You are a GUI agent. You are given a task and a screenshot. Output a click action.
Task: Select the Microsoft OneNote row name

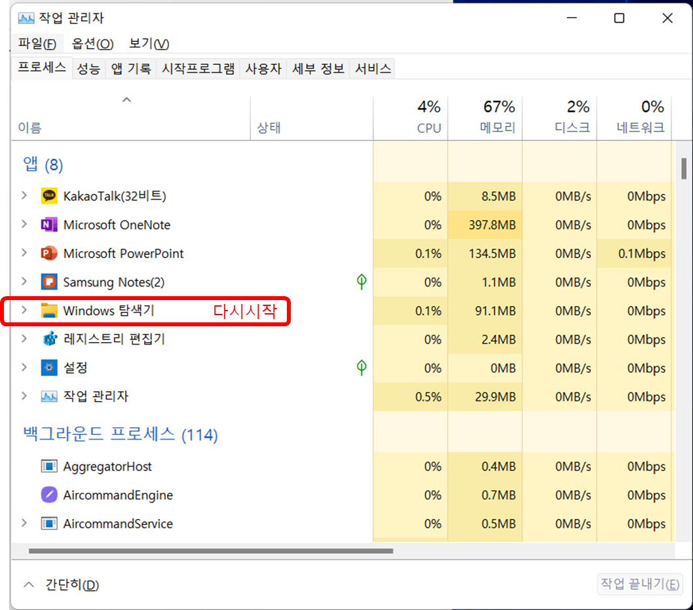pos(117,225)
